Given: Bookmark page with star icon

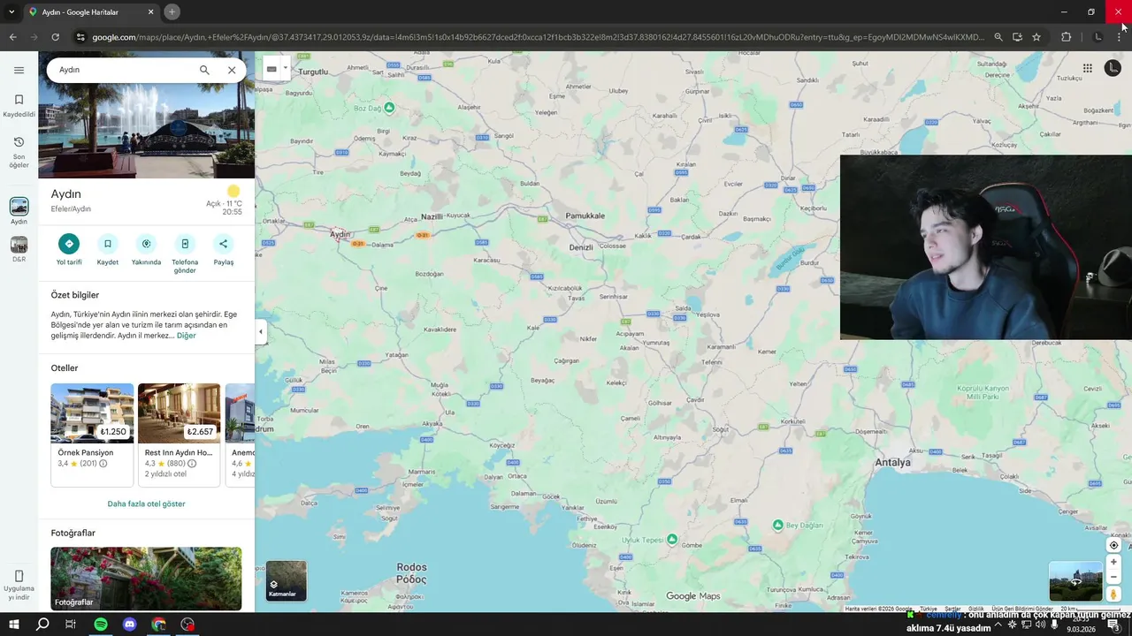Looking at the screenshot, I should 1036,37.
